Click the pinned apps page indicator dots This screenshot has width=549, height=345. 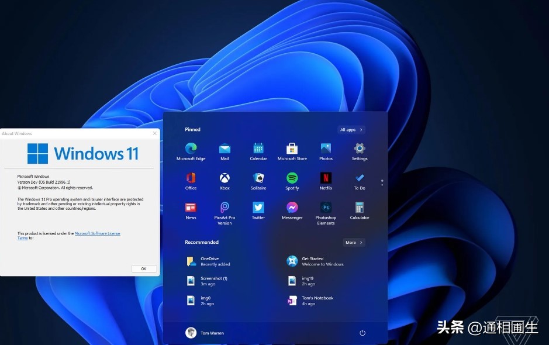pyautogui.click(x=382, y=182)
